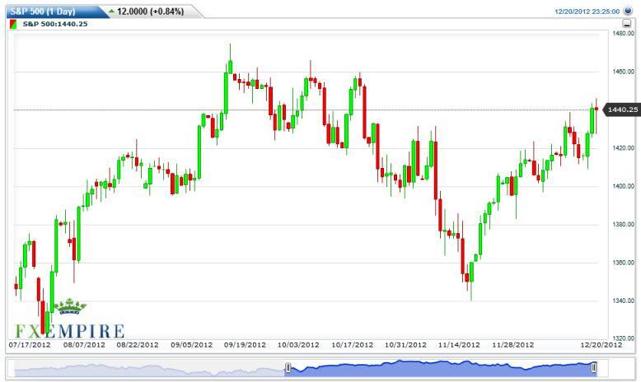Viewport: 641px width, 382px height.
Task: Click the 09/19/2012 date label
Action: click(245, 345)
